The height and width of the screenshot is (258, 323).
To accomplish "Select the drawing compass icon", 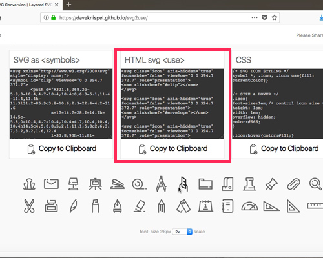I will (161, 184).
